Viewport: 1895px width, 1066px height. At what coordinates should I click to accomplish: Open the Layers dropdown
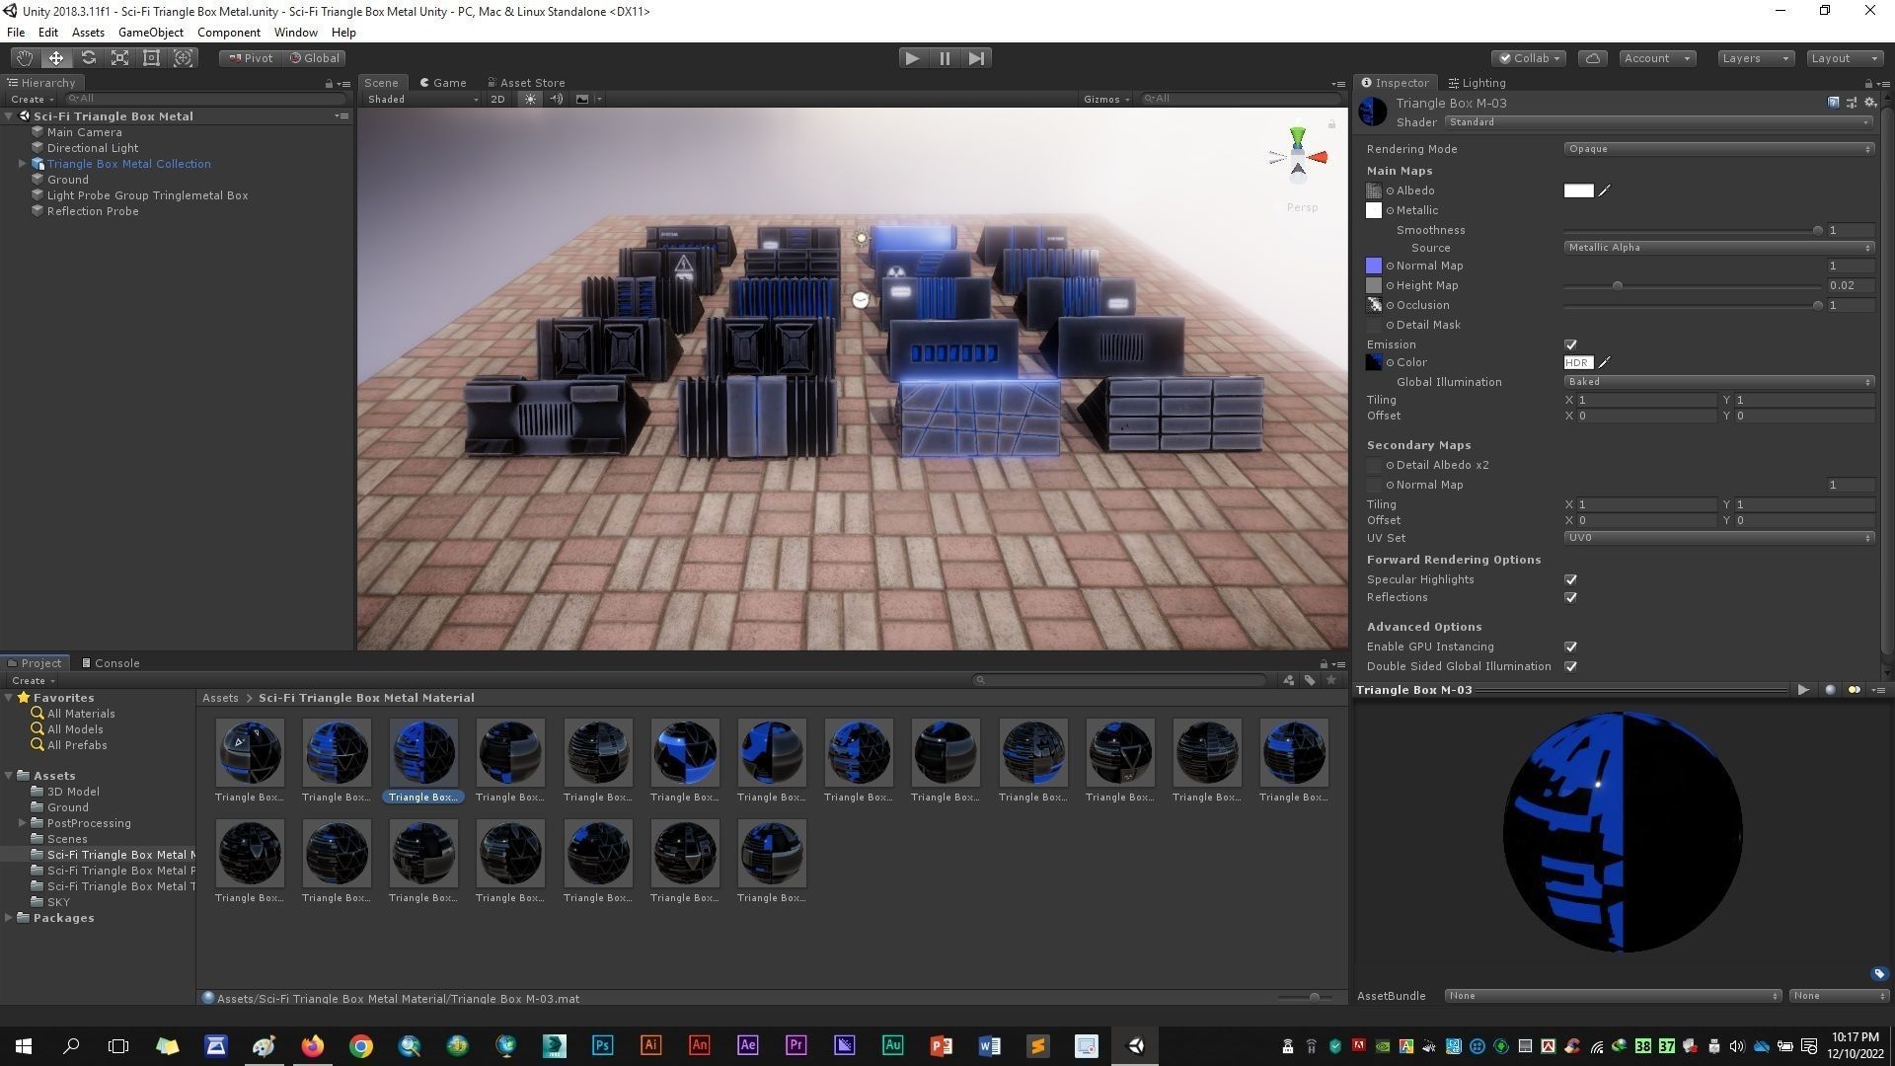point(1755,58)
